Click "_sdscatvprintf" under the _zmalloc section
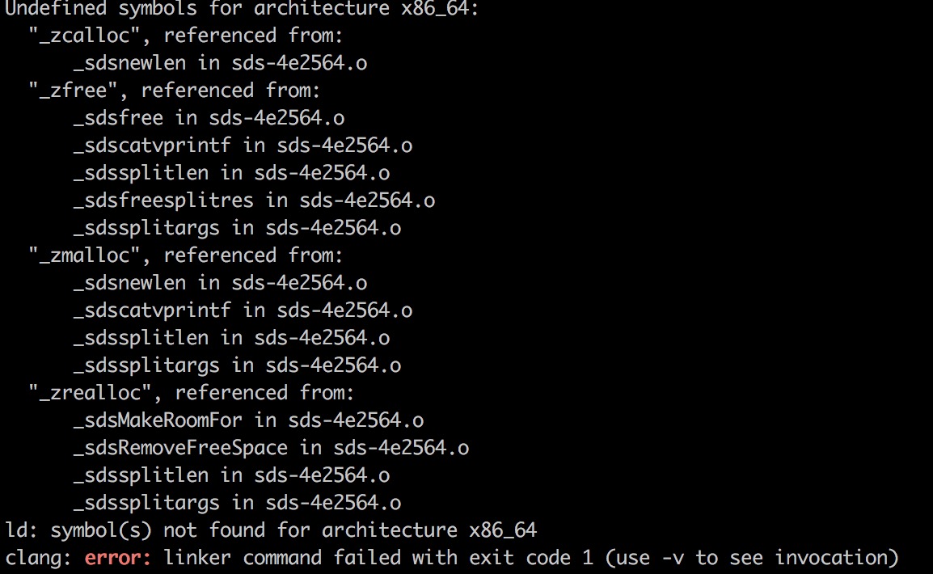 point(152,310)
